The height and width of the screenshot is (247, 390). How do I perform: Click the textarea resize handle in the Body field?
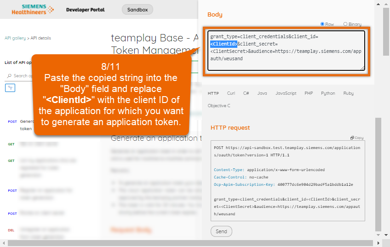[x=362, y=68]
